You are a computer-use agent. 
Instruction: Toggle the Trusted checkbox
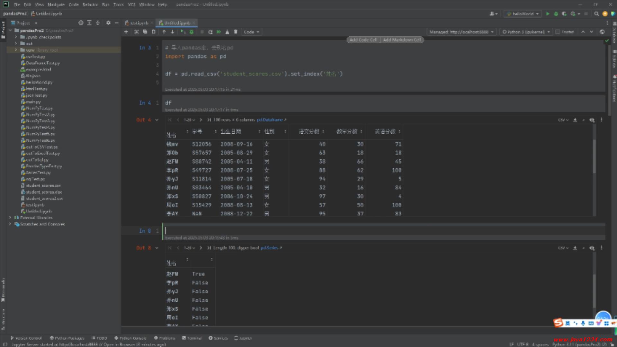tap(558, 32)
